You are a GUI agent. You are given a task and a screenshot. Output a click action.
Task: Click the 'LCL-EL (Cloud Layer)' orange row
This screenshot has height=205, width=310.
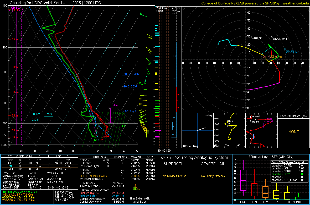(x=117, y=176)
